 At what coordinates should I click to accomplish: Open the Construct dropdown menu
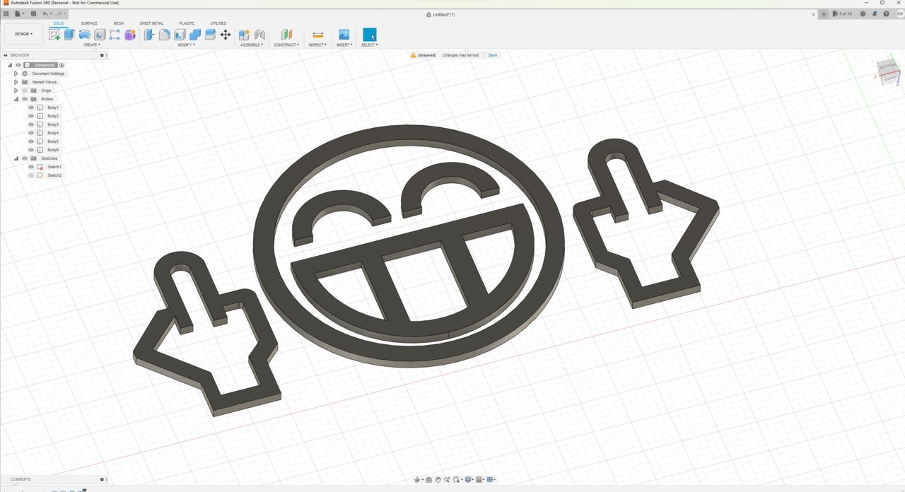286,45
